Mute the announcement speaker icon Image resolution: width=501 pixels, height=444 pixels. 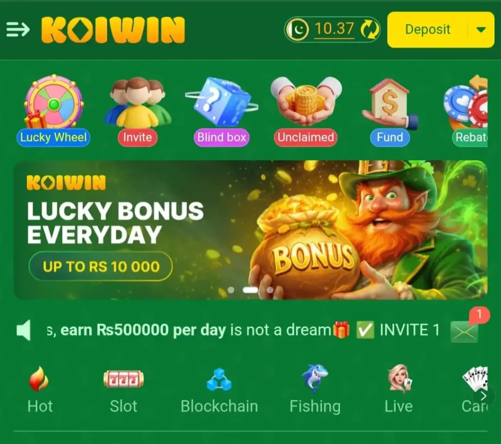(23, 330)
